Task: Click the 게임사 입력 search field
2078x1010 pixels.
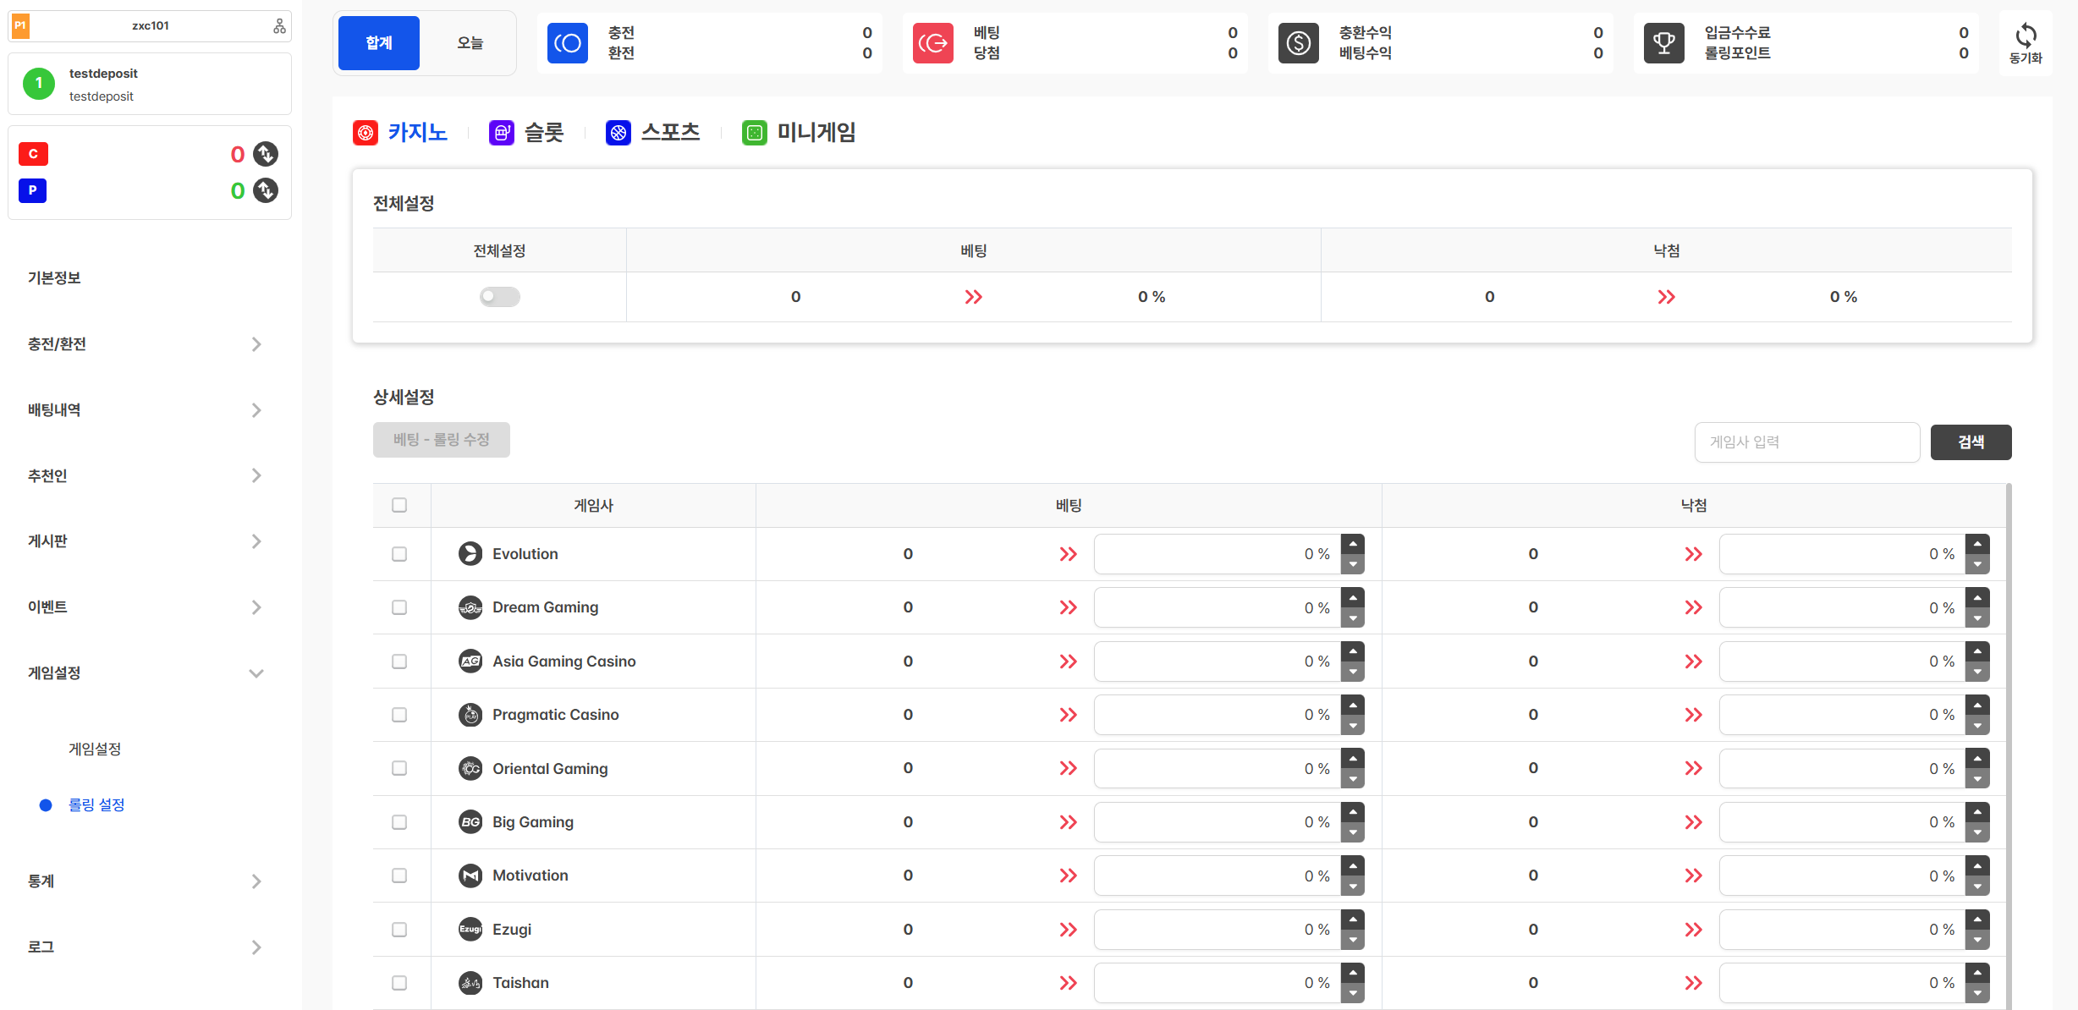Action: tap(1806, 442)
